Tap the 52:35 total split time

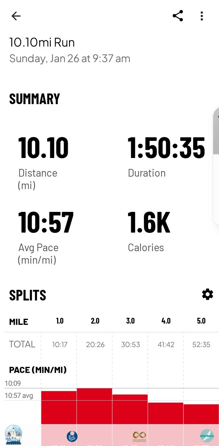[x=201, y=345]
